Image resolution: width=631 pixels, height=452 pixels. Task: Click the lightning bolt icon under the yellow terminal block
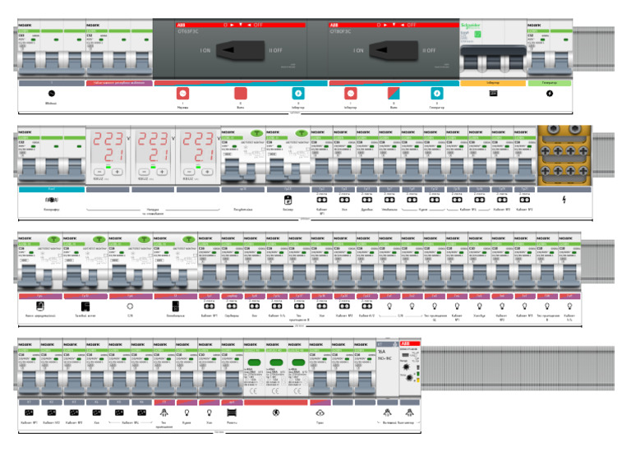click(564, 200)
